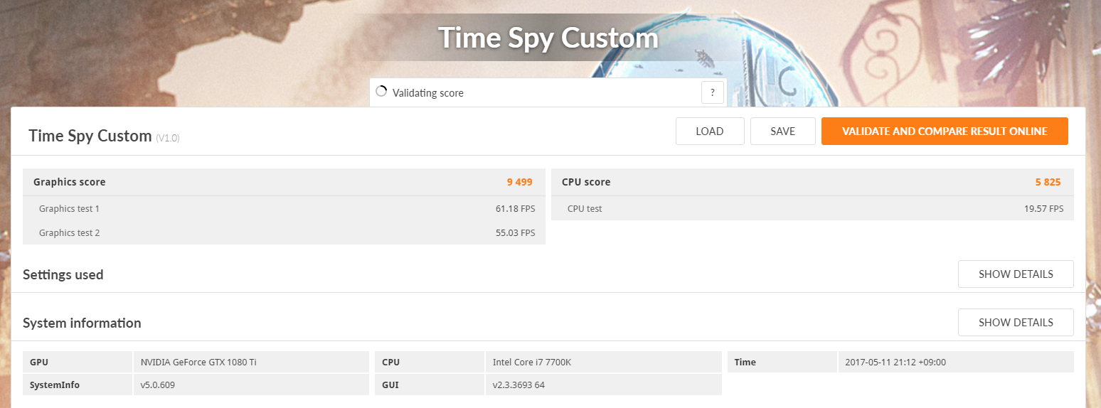Click Validate and Compare Result Online
This screenshot has height=408, width=1101.
coord(944,131)
